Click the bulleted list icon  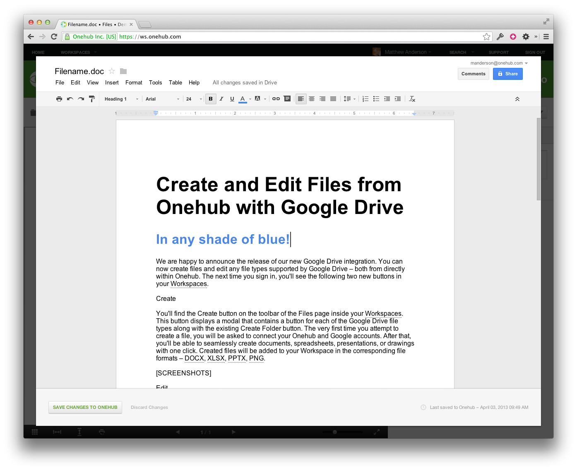click(376, 99)
